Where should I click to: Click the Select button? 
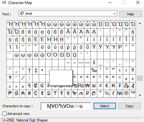coord(105,106)
